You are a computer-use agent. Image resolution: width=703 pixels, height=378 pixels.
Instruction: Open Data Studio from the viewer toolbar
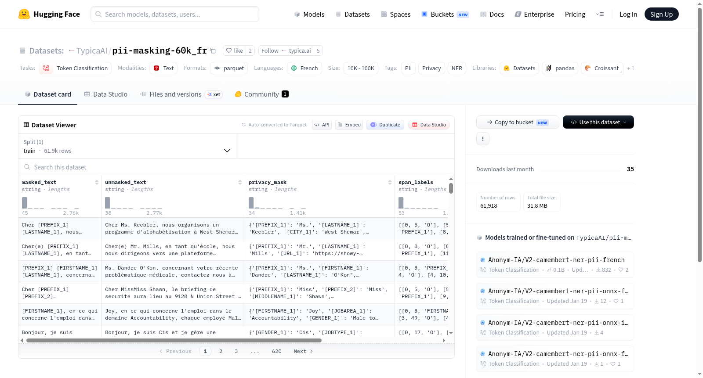pyautogui.click(x=429, y=125)
